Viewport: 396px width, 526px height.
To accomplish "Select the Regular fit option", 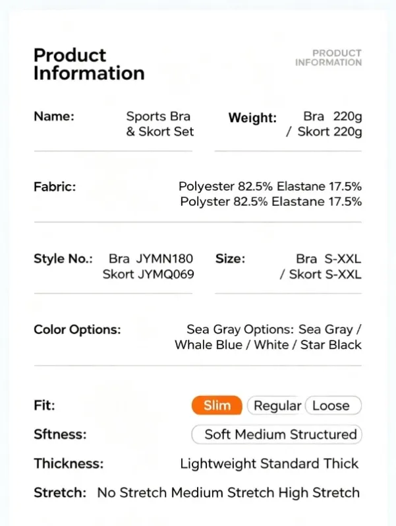I will (x=275, y=405).
